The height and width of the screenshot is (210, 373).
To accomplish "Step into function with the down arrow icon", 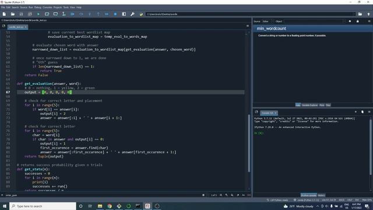I will (x=90, y=14).
